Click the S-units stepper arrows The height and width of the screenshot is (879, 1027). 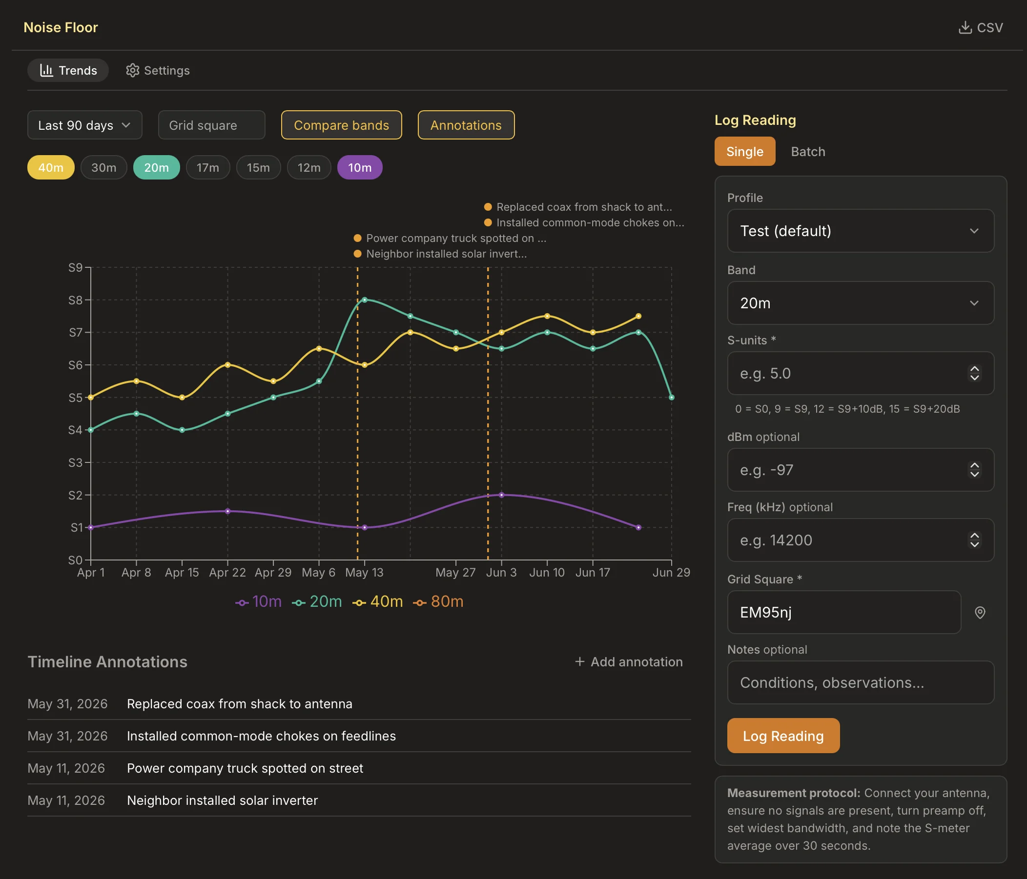(x=974, y=373)
